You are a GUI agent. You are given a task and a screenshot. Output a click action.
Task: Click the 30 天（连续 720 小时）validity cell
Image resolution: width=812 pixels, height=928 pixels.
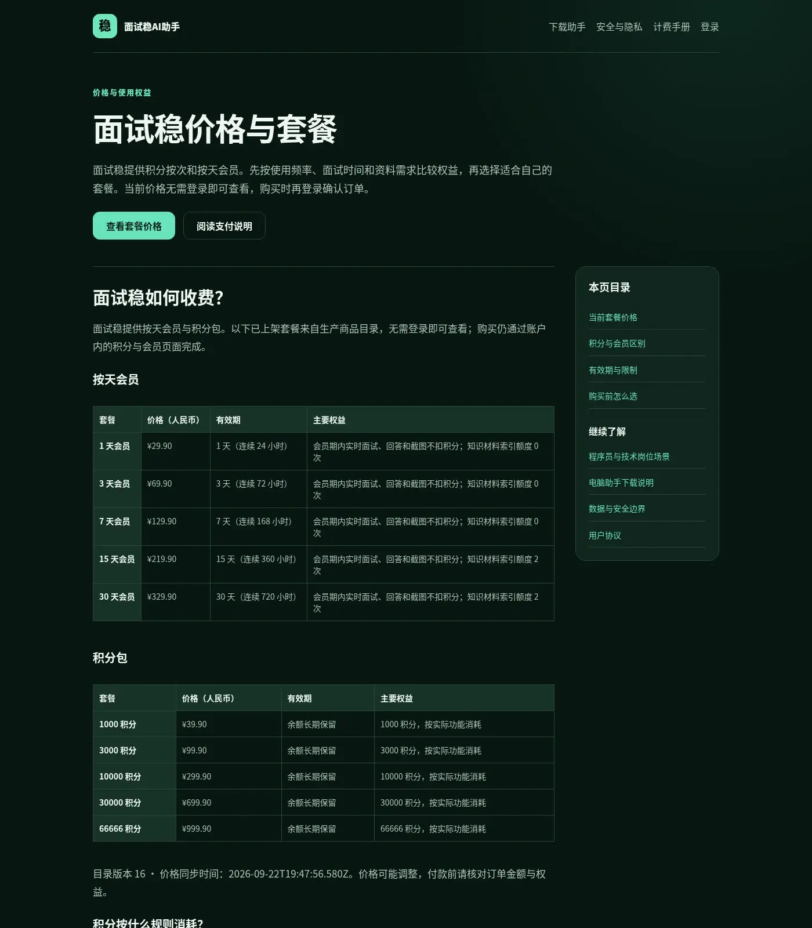(259, 602)
